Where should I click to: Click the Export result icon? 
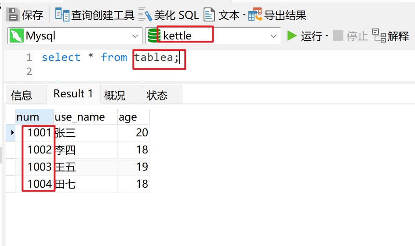click(x=255, y=14)
